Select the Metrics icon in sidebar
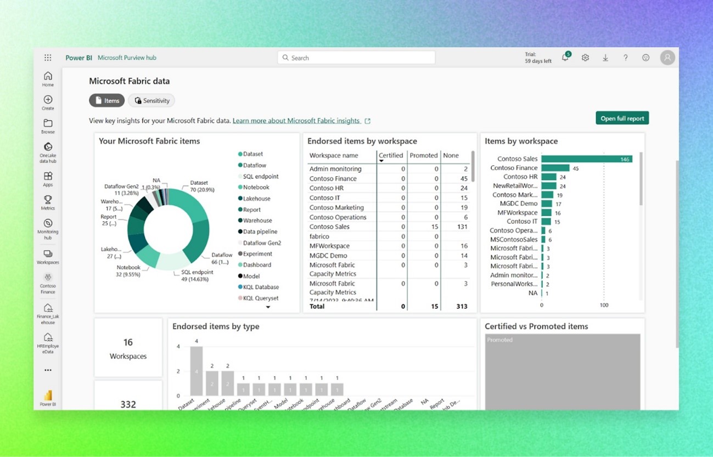 point(48,201)
